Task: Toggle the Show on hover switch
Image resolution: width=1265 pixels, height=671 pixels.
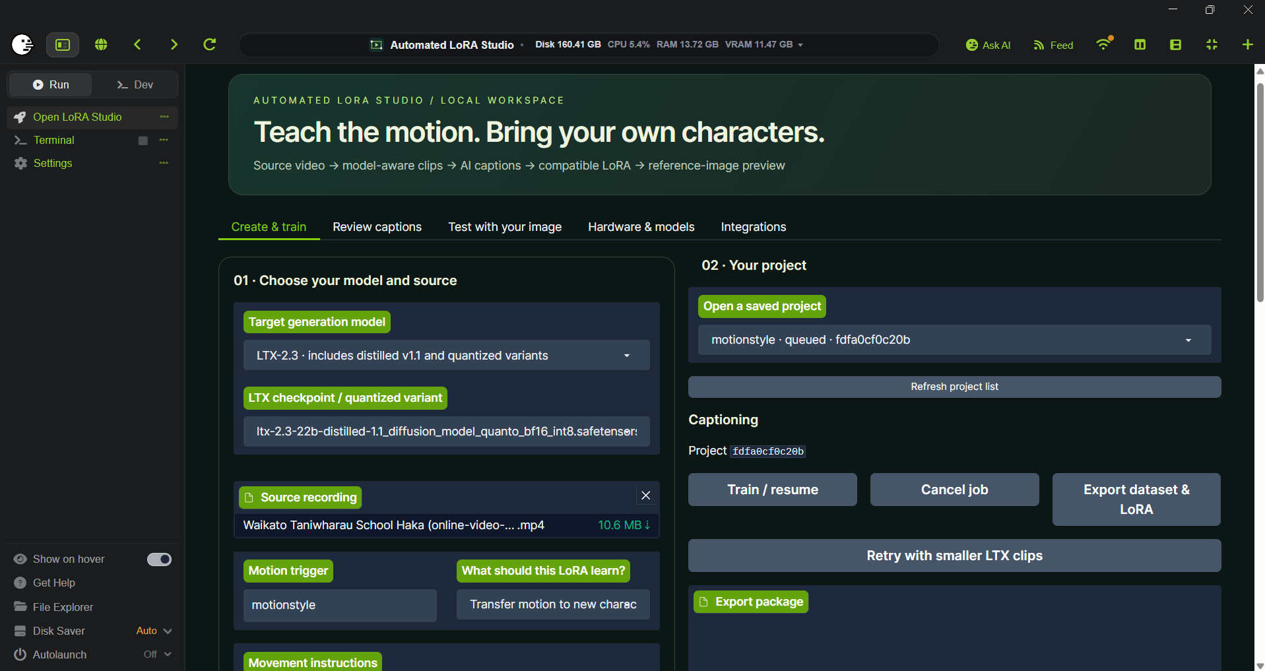Action: coord(159,559)
